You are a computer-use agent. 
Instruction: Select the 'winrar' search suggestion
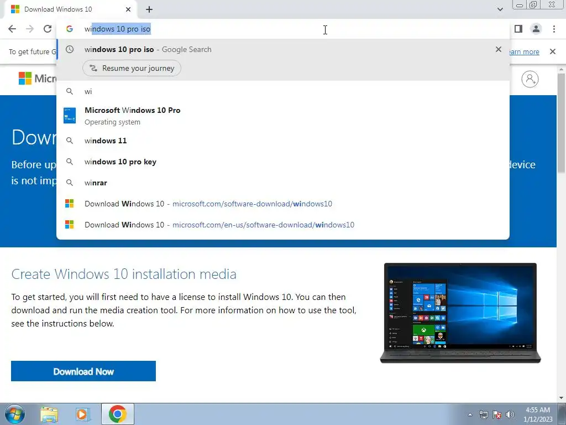click(x=283, y=183)
